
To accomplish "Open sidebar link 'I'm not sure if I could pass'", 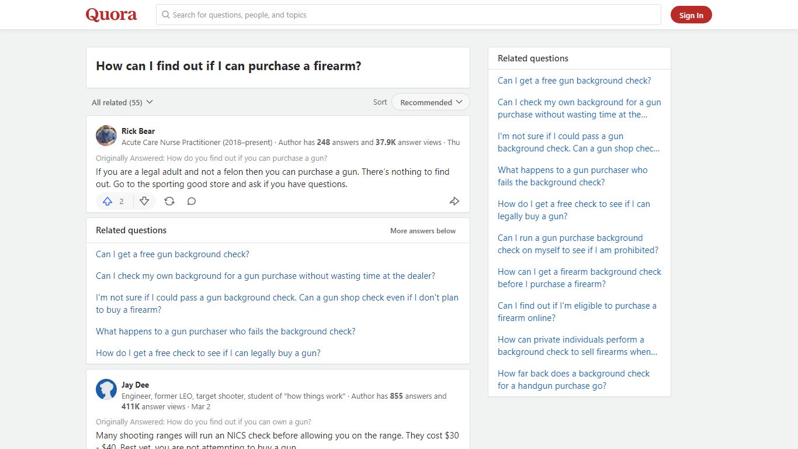I will coord(579,142).
